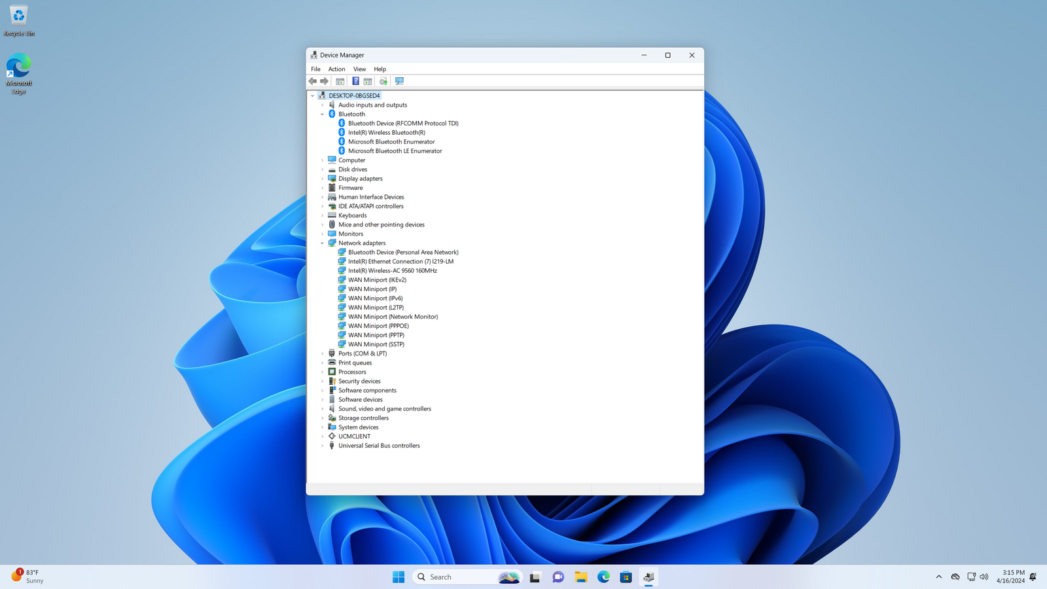Expand IDE ATA/ATAPI controllers category

pyautogui.click(x=322, y=206)
